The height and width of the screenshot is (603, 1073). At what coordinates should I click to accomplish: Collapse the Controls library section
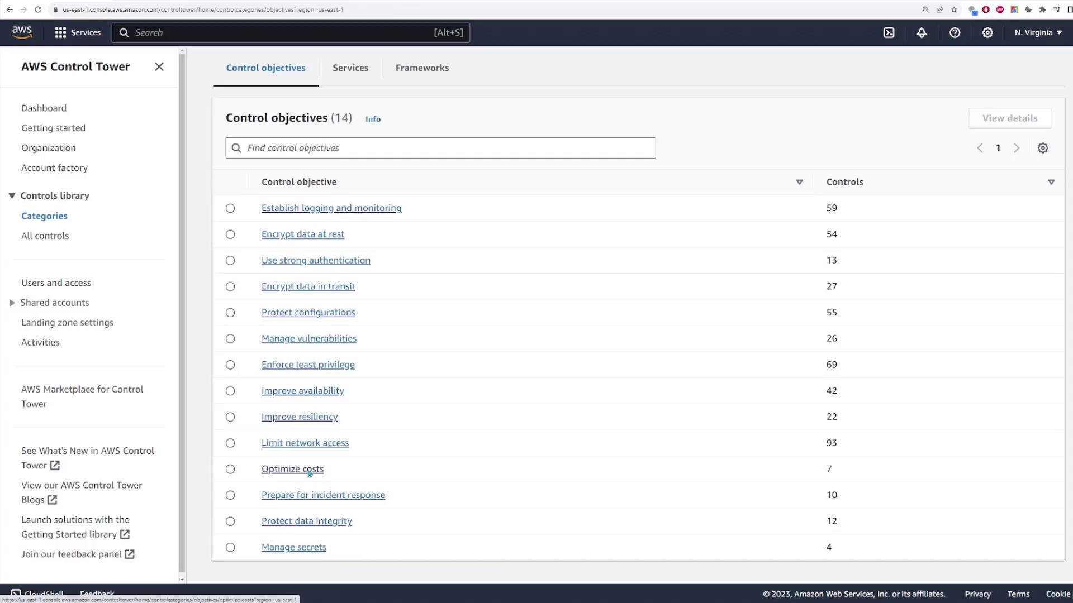12,195
